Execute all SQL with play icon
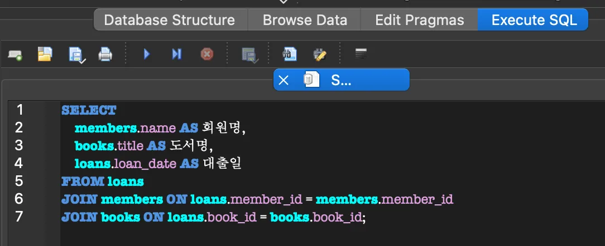The image size is (605, 246). tap(147, 55)
